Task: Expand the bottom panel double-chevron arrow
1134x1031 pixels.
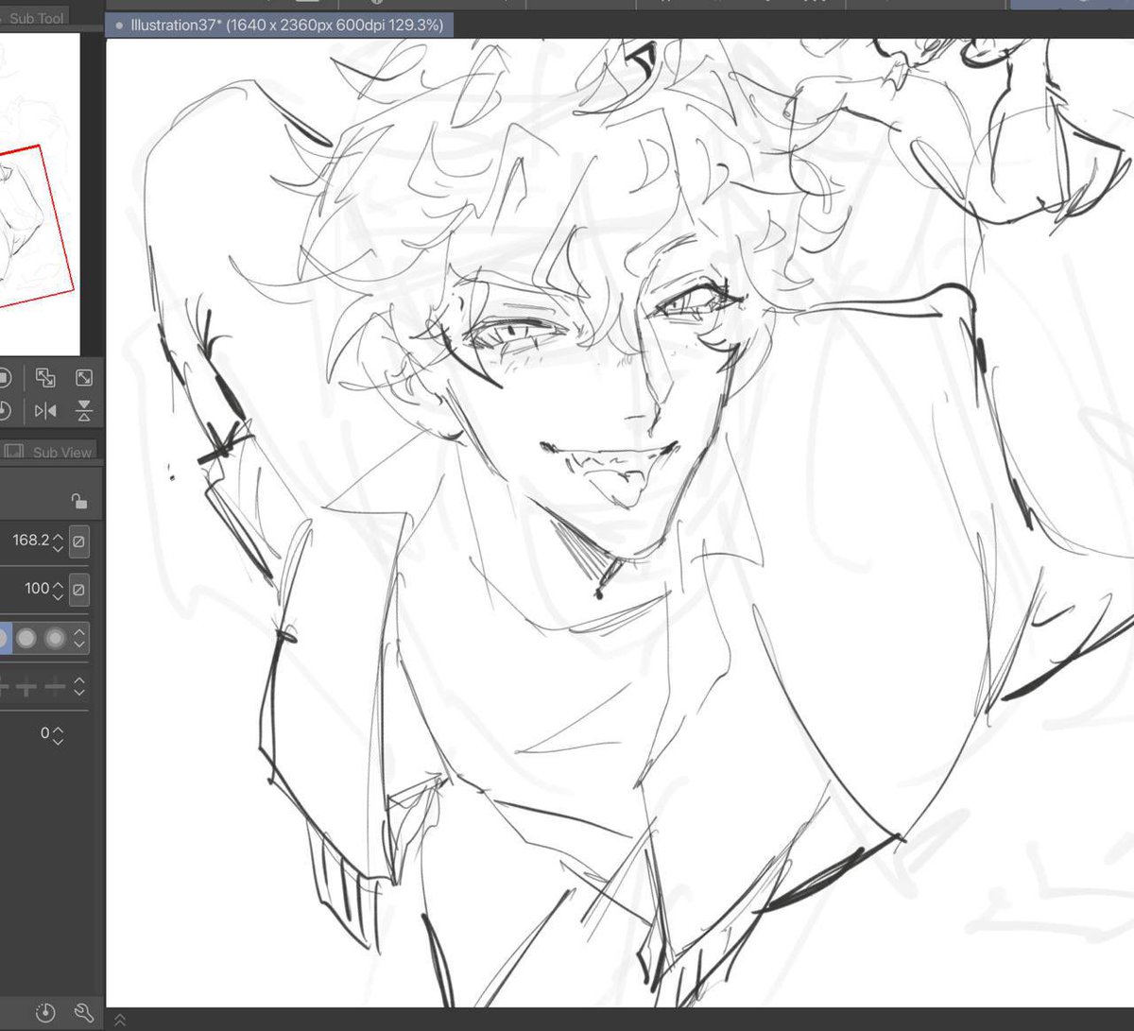Action: 119,1020
